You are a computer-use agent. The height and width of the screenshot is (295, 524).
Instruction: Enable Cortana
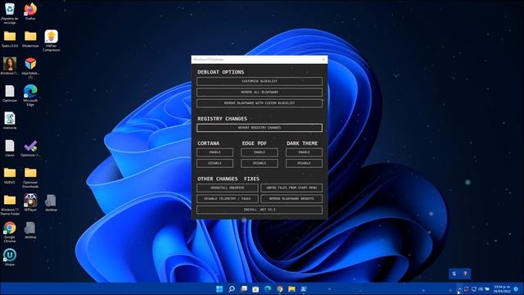click(x=215, y=152)
